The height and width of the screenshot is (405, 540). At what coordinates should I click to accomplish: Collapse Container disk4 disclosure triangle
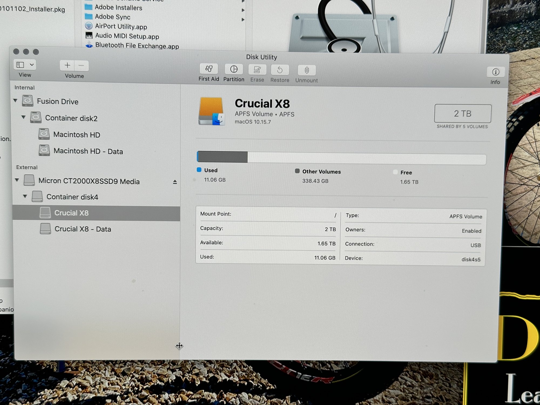click(25, 196)
